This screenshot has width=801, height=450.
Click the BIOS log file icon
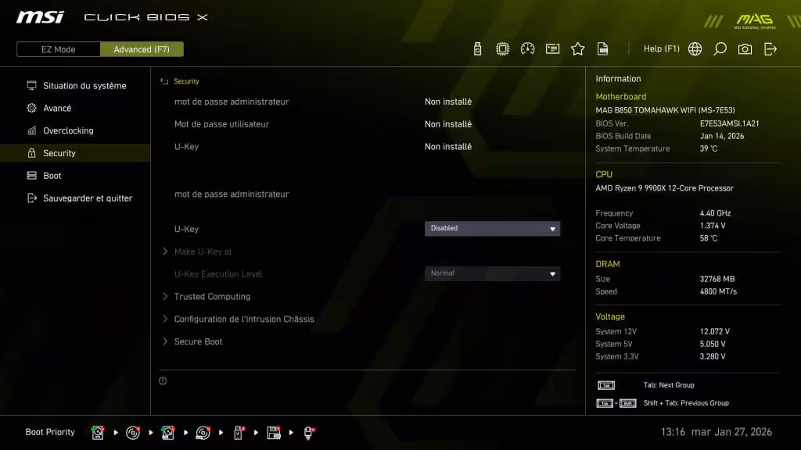pyautogui.click(x=602, y=48)
